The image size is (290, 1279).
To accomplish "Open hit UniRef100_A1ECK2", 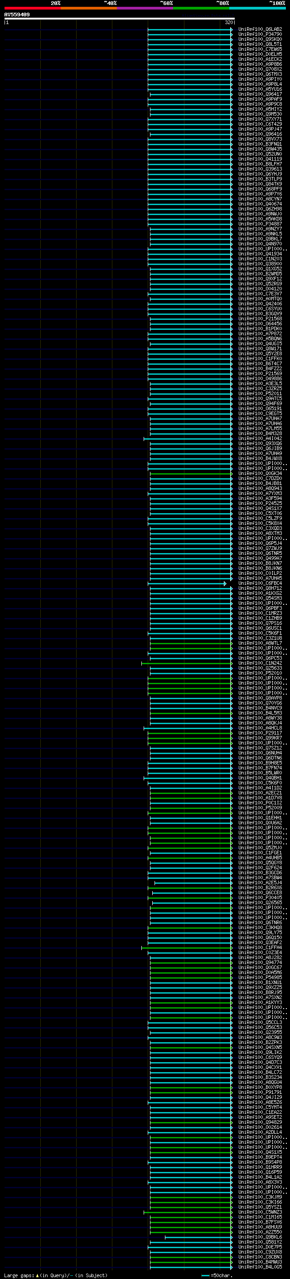I will tap(260, 59).
